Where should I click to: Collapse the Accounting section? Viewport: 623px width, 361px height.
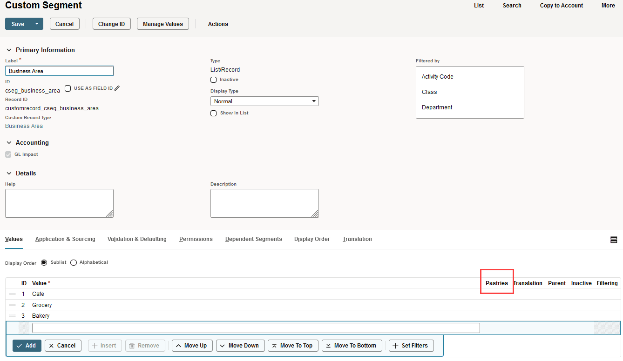click(x=9, y=143)
